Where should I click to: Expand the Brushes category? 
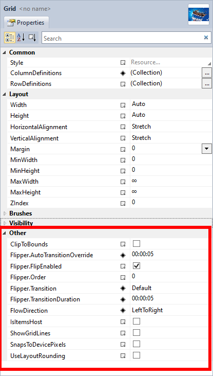tap(5, 213)
